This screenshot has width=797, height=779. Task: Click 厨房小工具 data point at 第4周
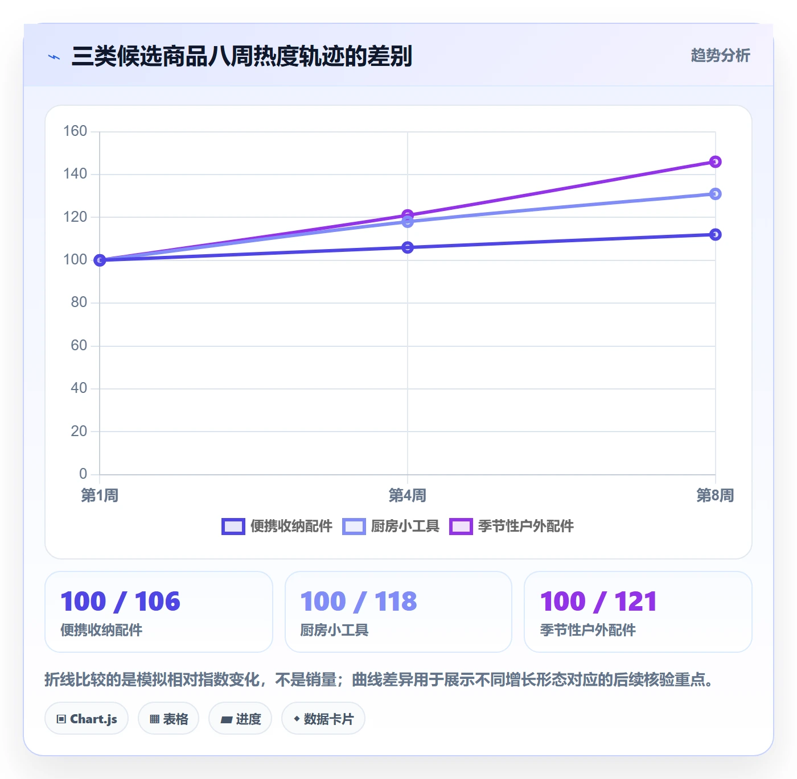tap(408, 222)
